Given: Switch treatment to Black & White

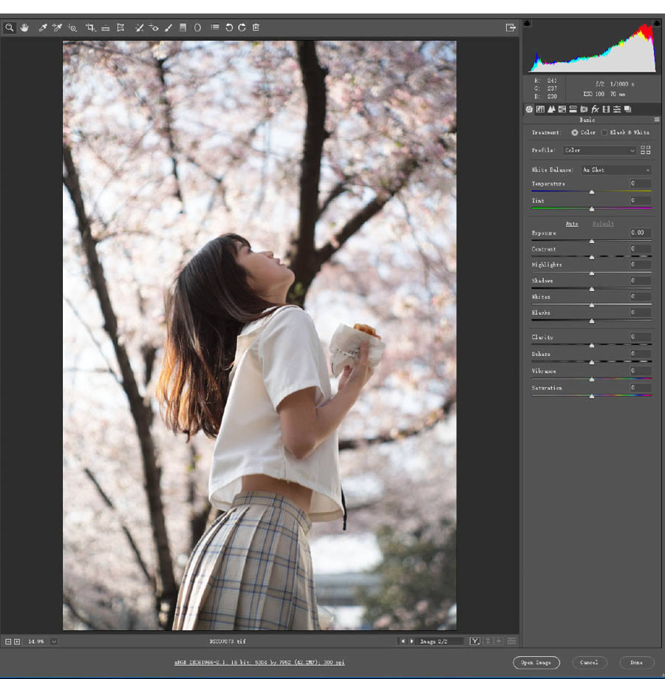Looking at the screenshot, I should point(604,132).
